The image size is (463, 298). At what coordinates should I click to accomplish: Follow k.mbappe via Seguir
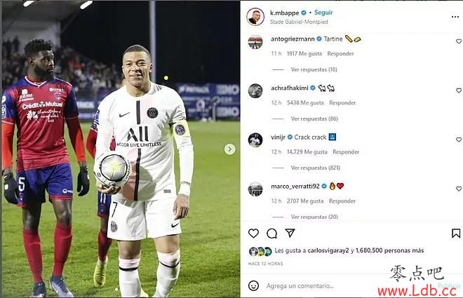323,13
